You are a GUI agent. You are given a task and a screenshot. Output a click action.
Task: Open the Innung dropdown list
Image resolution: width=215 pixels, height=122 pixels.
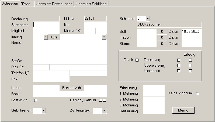coord(46,37)
